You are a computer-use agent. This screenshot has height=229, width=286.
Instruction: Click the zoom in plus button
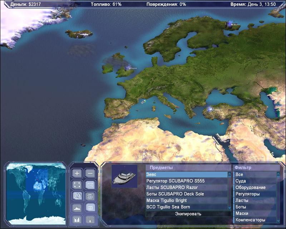[77, 174]
